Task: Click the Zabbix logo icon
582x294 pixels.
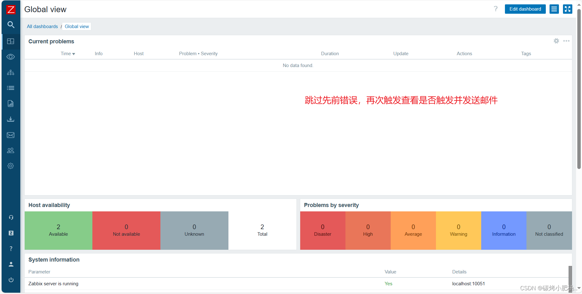Action: [11, 9]
